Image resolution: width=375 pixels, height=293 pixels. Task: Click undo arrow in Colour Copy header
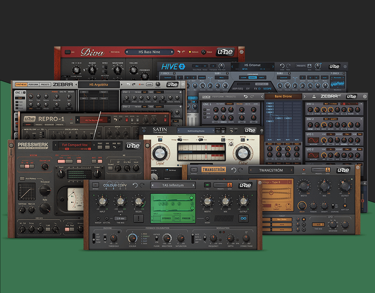(x=135, y=185)
